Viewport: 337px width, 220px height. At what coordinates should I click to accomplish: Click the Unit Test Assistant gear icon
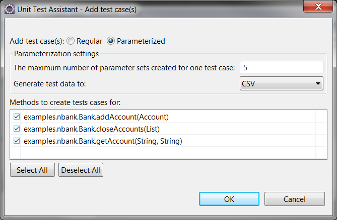pyautogui.click(x=10, y=10)
